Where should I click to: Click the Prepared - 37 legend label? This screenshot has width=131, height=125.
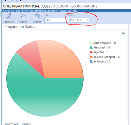pyautogui.click(x=102, y=47)
